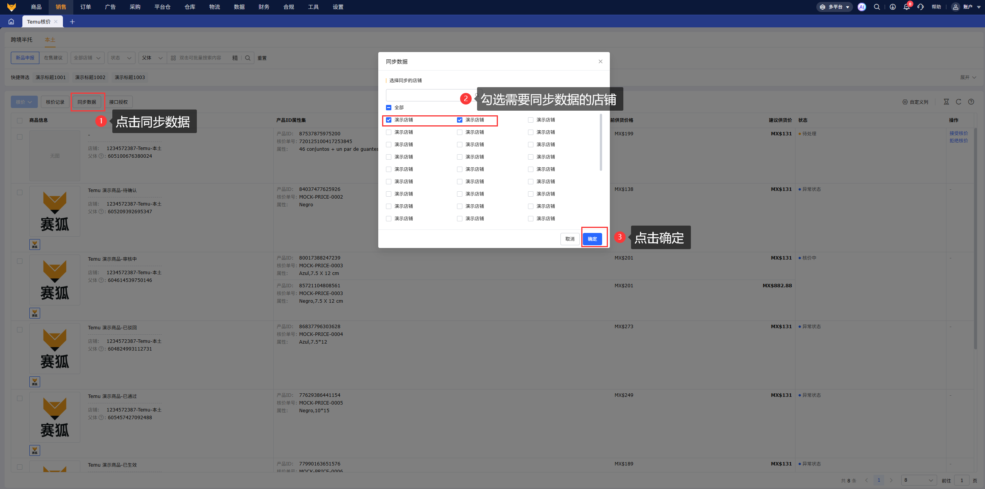Open global search magnifier in top bar
This screenshot has height=489, width=985.
(877, 7)
